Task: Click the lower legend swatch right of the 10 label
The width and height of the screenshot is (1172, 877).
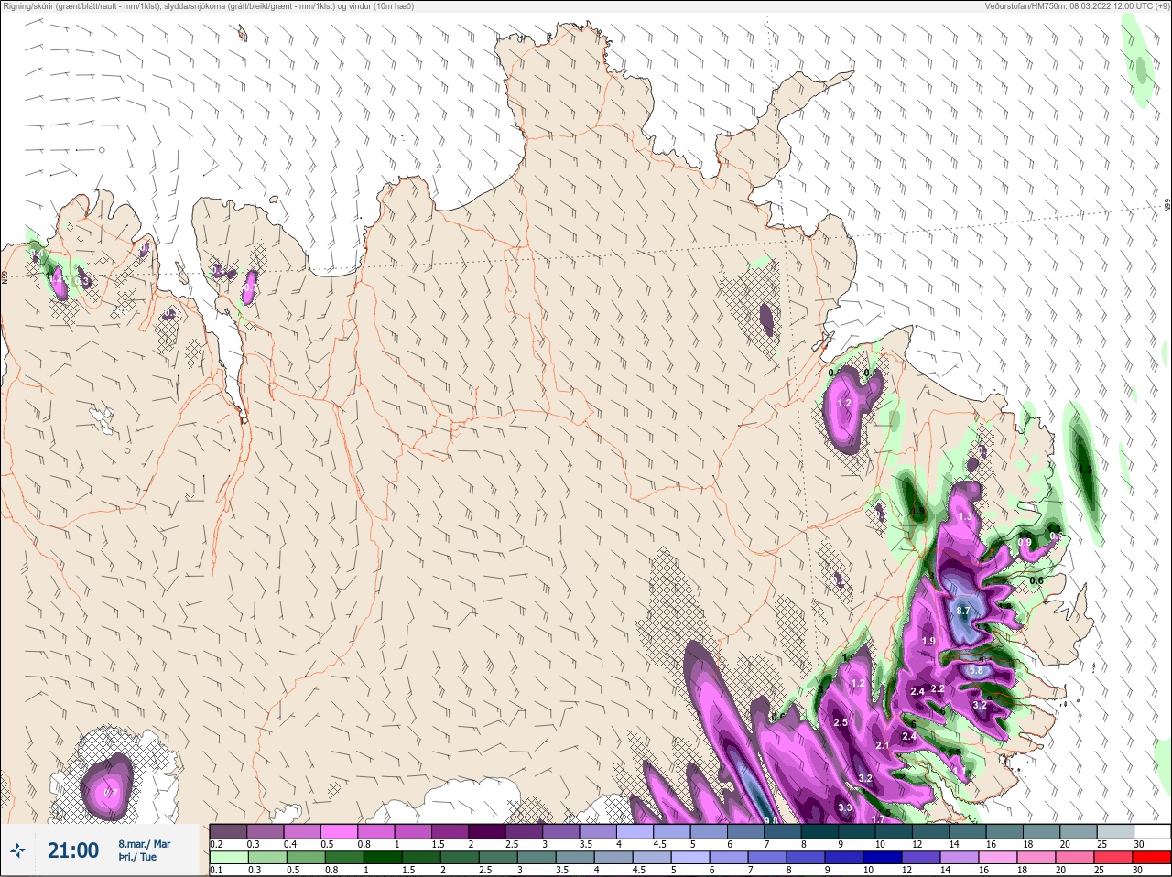Action: pos(884,858)
